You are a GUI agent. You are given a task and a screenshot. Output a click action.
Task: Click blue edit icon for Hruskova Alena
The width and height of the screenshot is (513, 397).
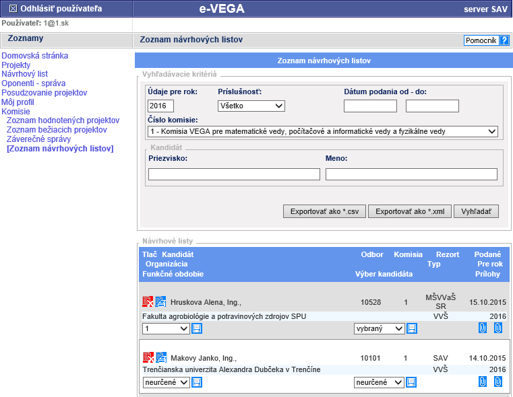160,301
